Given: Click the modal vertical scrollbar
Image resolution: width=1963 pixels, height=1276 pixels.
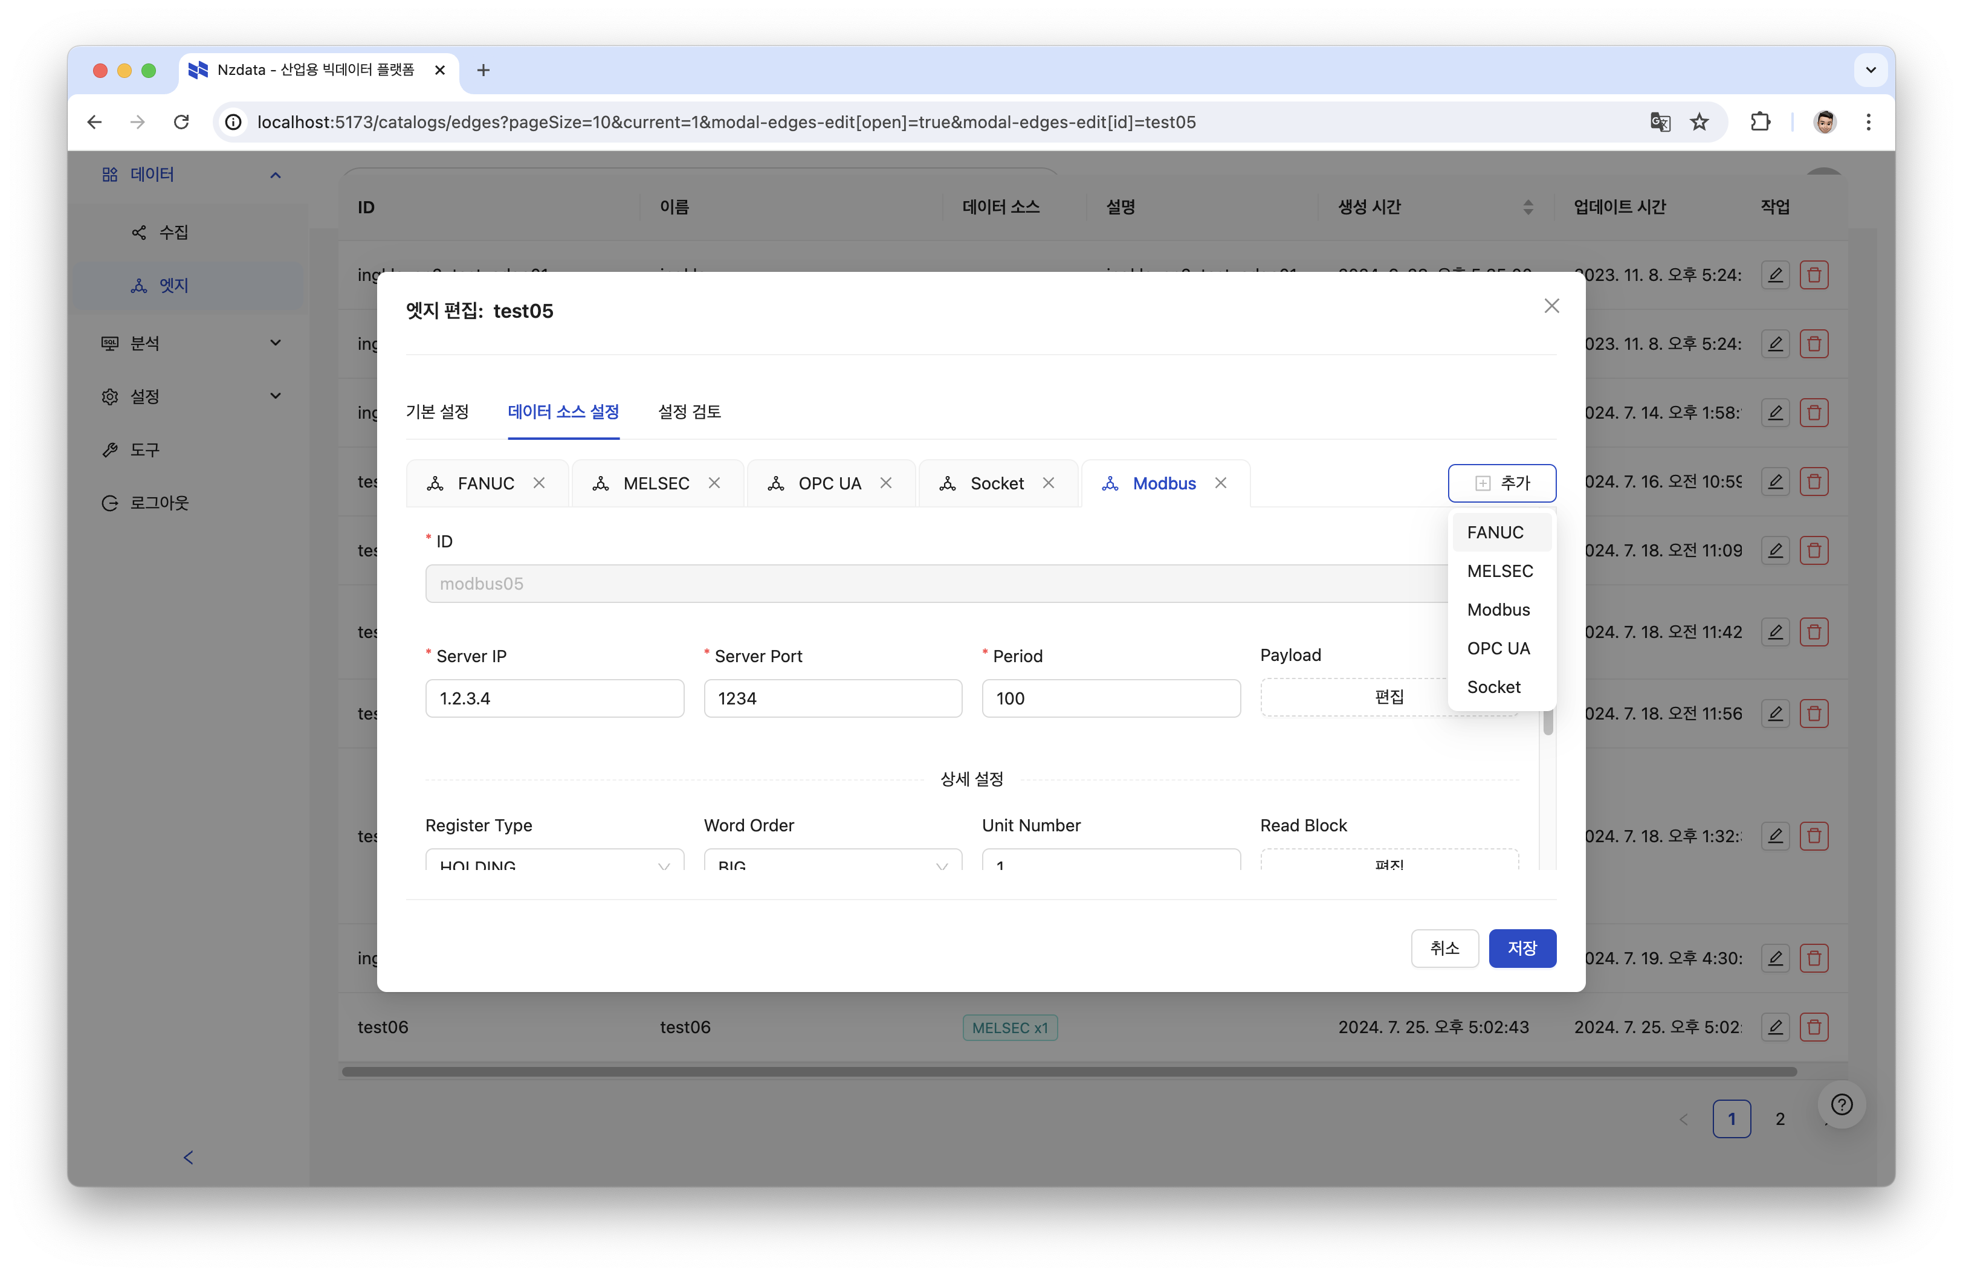Looking at the screenshot, I should pos(1548,722).
